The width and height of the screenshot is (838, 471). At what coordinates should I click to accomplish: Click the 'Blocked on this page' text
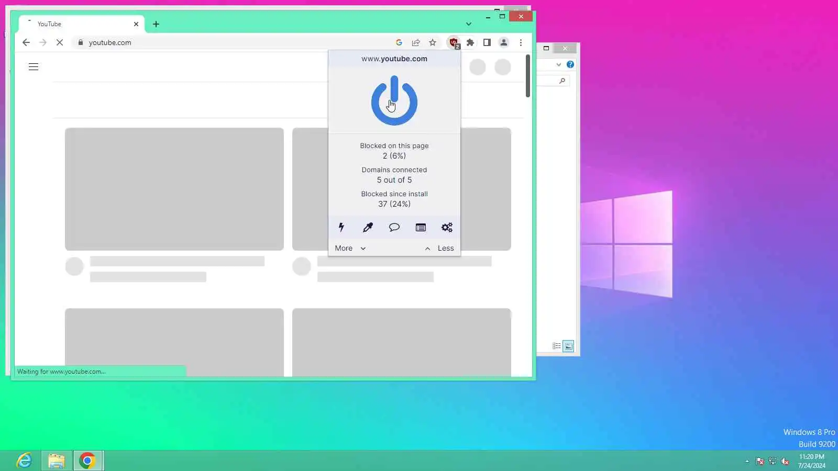[394, 146]
